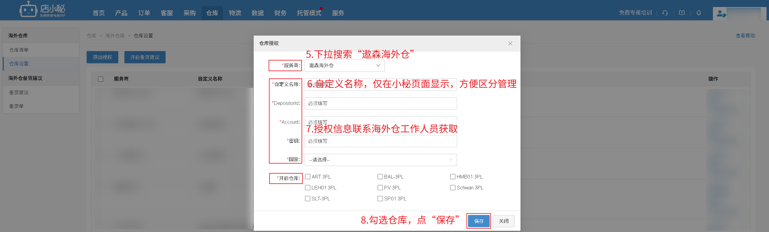This screenshot has width=769, height=232.
Task: Expand the 服务商 dropdown showing 遨森海外仓
Action: (x=344, y=66)
